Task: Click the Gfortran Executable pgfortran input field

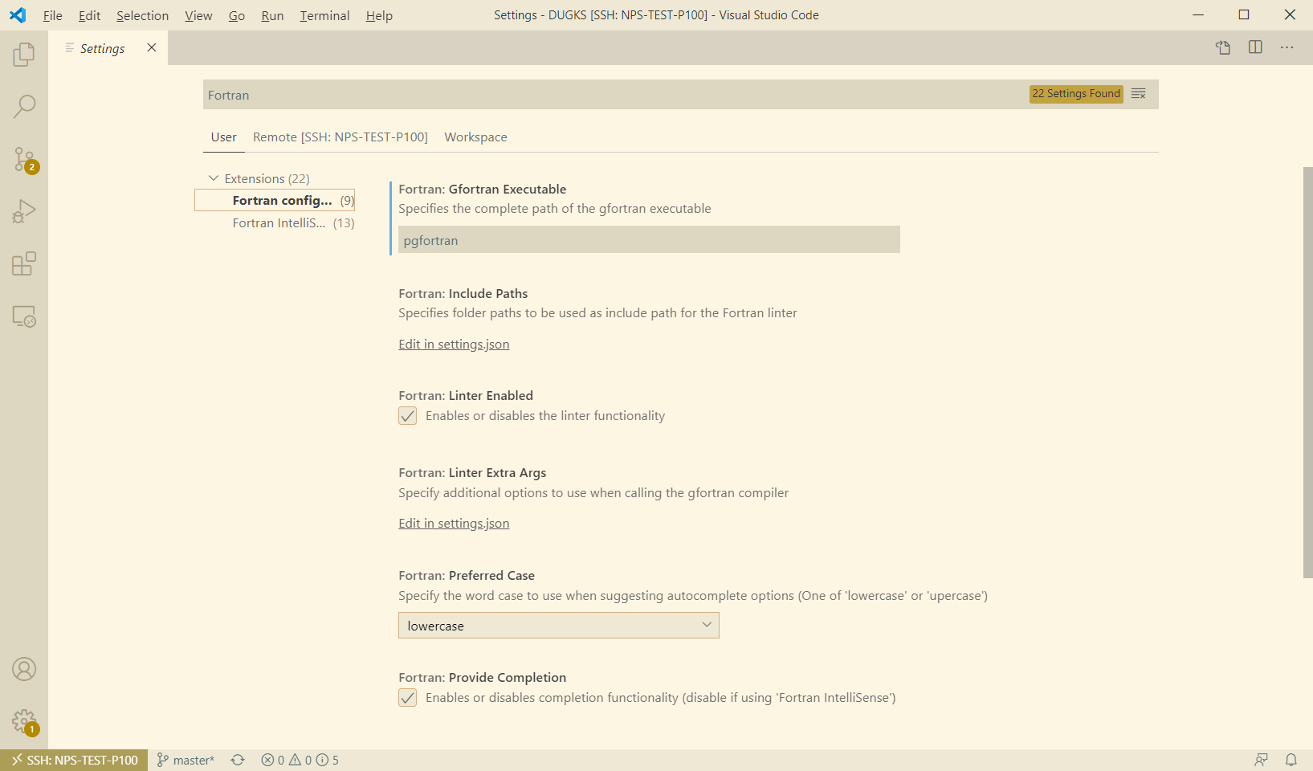Action: [649, 239]
